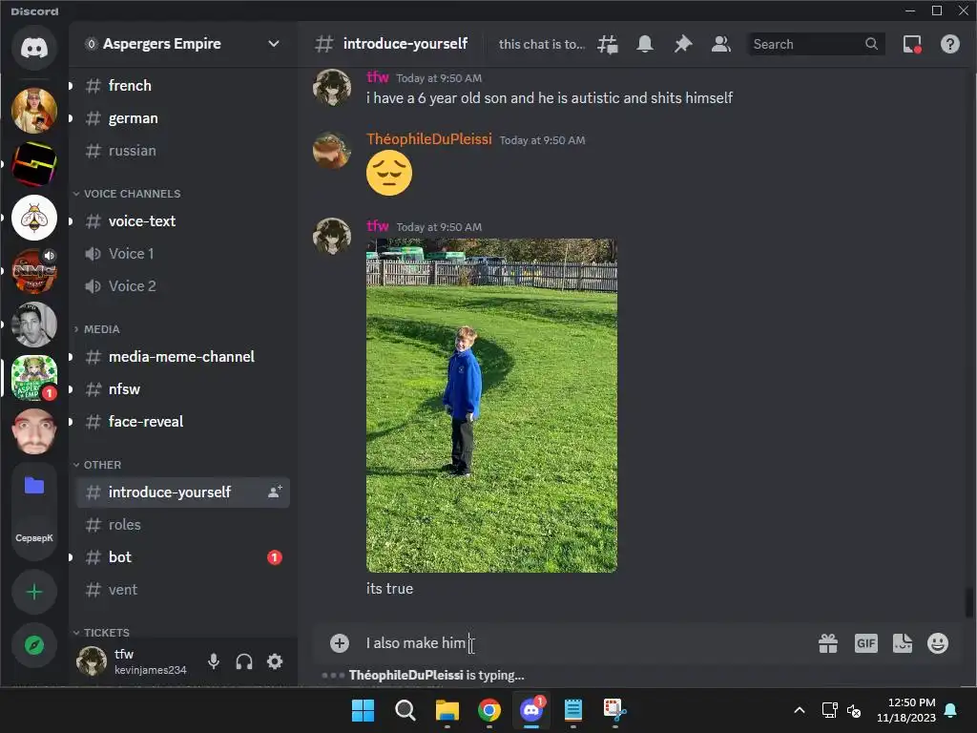
Task: Show hidden system tray icons chevron
Action: (x=800, y=710)
